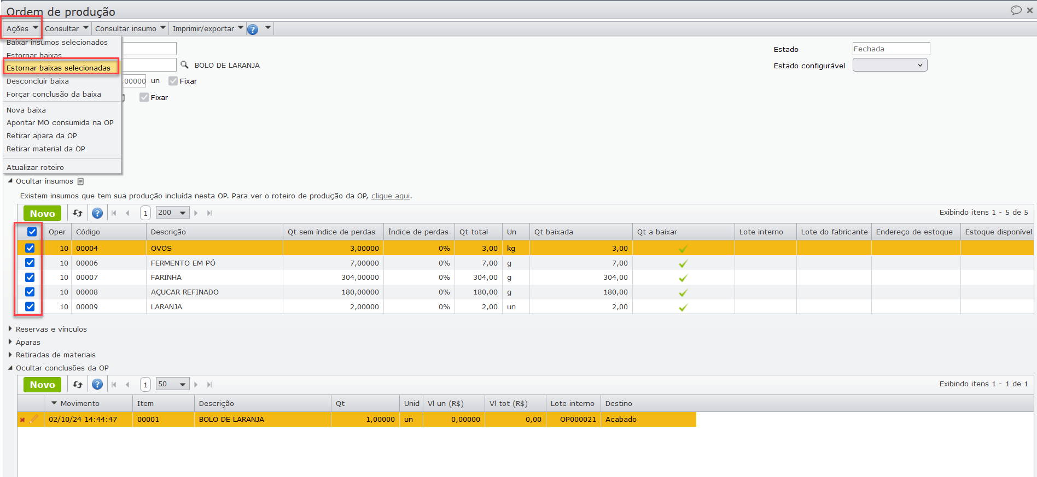The width and height of the screenshot is (1037, 477).
Task: Choose Nova baixa menu entry
Action: pyautogui.click(x=26, y=110)
